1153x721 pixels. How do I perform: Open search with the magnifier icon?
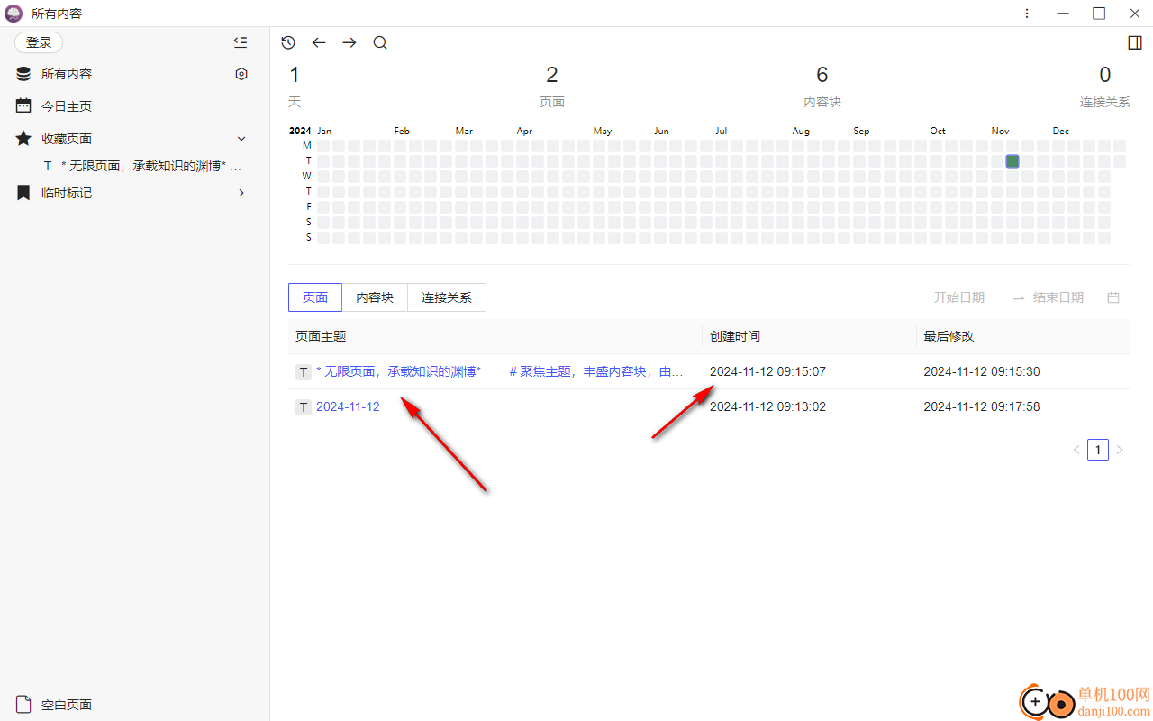(380, 42)
